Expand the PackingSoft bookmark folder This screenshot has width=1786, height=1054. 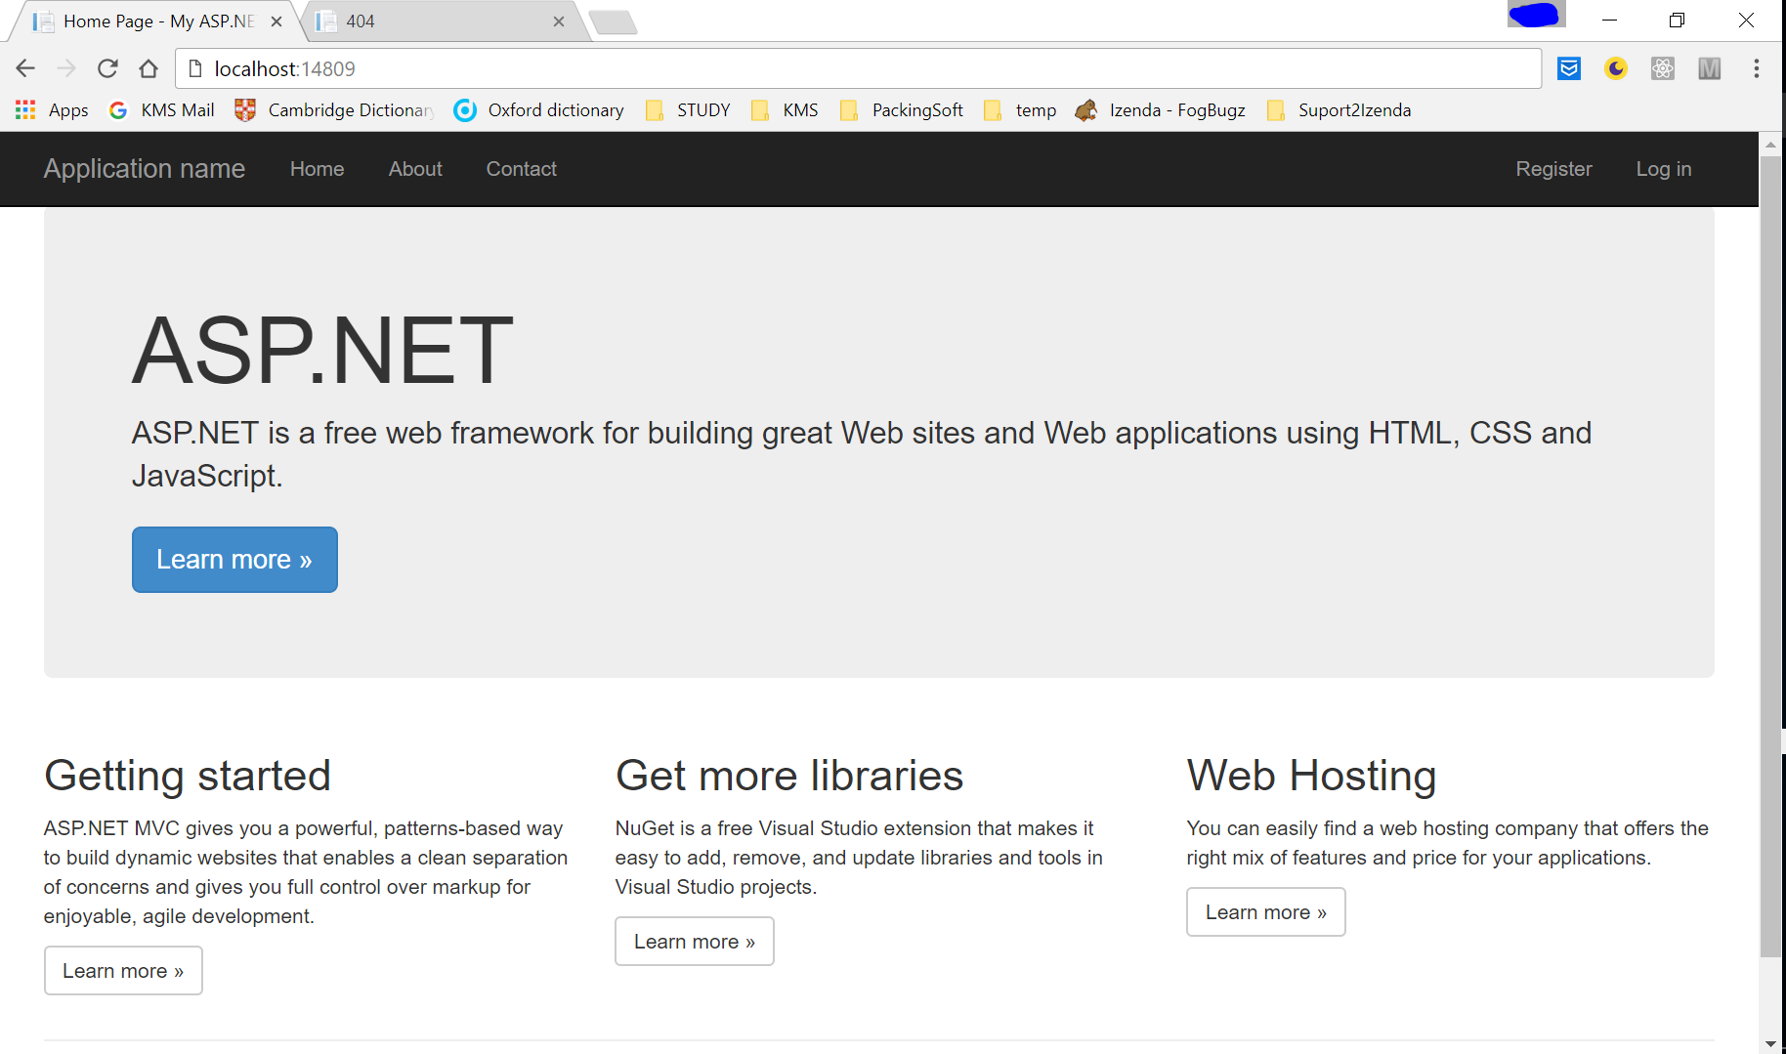[x=902, y=110]
